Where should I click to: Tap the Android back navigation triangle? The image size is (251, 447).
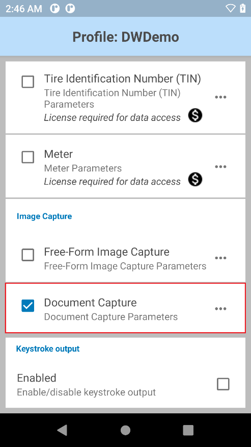(62, 430)
